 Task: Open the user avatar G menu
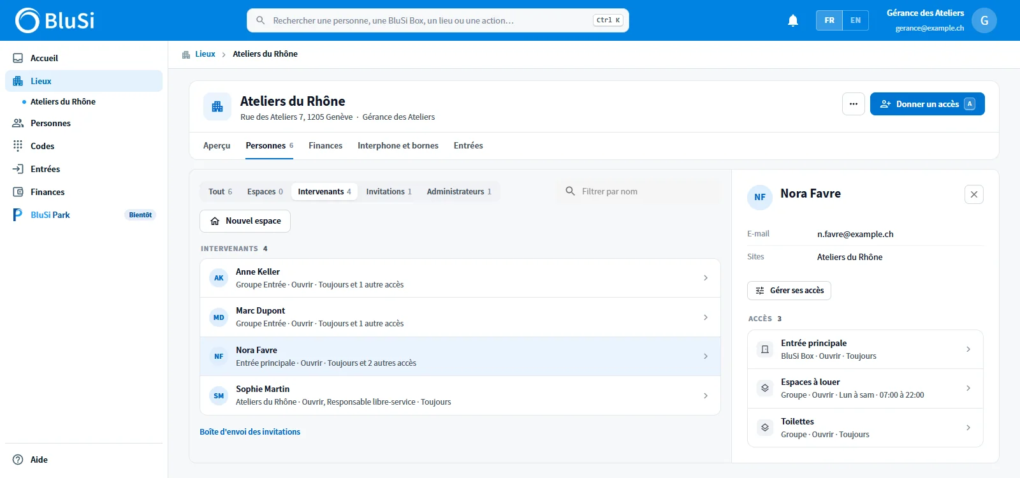coord(984,20)
